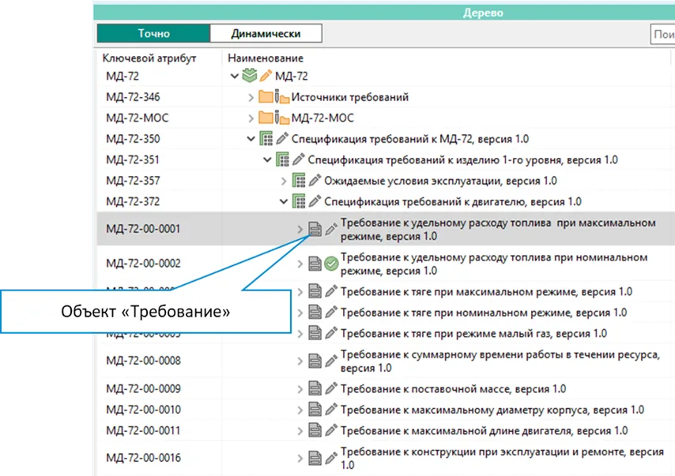Screen dimensions: 675x476
Task: Click the green package icon beside МД-72
Action: [249, 75]
